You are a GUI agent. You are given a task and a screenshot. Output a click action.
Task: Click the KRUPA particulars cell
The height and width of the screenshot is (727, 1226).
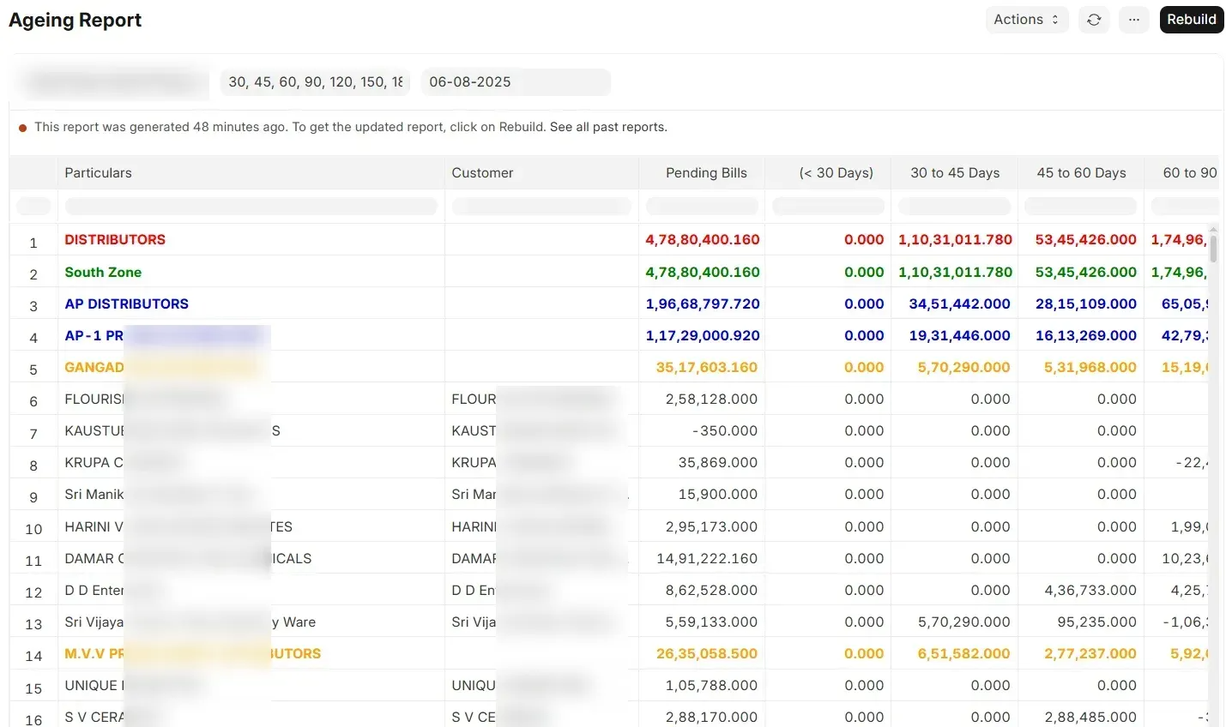(x=251, y=462)
